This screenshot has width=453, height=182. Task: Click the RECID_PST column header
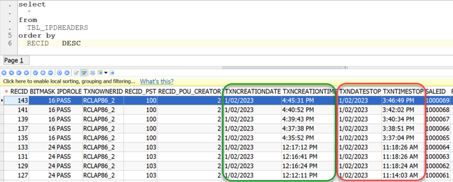pyautogui.click(x=140, y=91)
